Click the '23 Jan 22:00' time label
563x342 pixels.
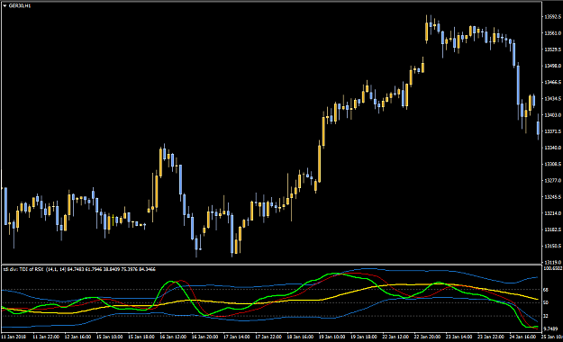pyautogui.click(x=491, y=337)
